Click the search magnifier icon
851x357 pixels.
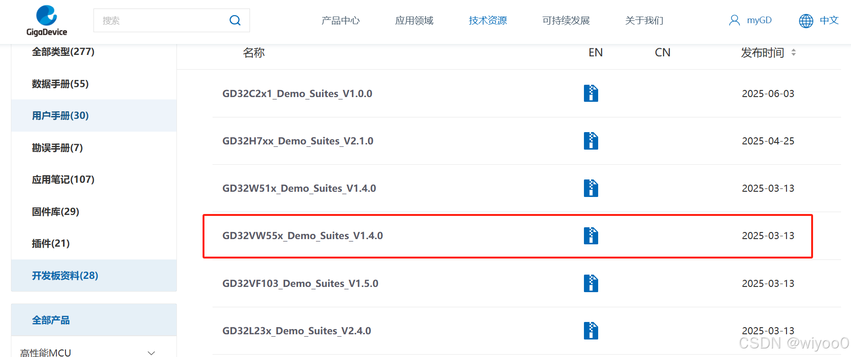point(235,20)
